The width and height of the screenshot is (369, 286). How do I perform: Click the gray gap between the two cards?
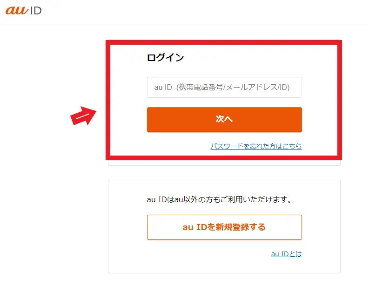[223, 173]
